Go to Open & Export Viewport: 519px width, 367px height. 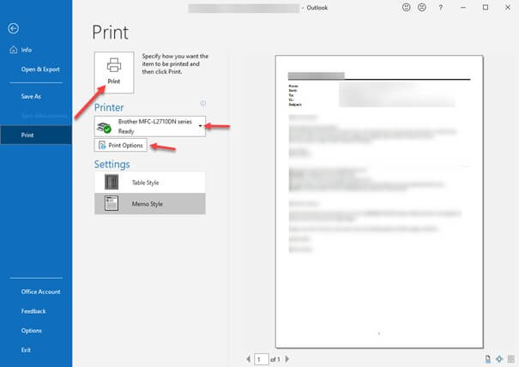pyautogui.click(x=39, y=69)
